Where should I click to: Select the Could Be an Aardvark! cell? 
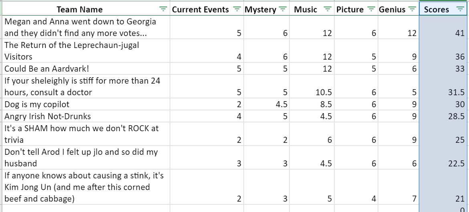(x=86, y=69)
